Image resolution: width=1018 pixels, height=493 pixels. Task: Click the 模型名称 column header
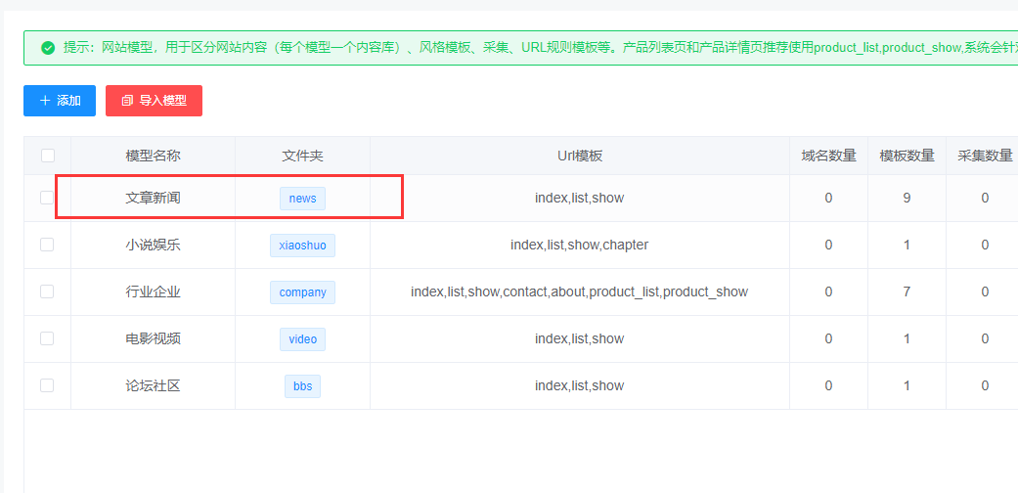point(154,156)
